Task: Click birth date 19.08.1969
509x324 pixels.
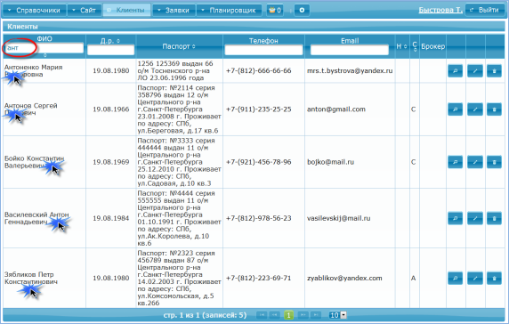Action: point(111,162)
